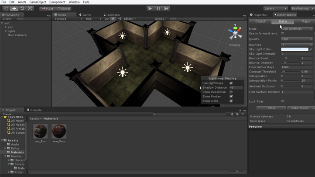Pause the game playback
Viewport: 315px width, 177px height.
158,8
